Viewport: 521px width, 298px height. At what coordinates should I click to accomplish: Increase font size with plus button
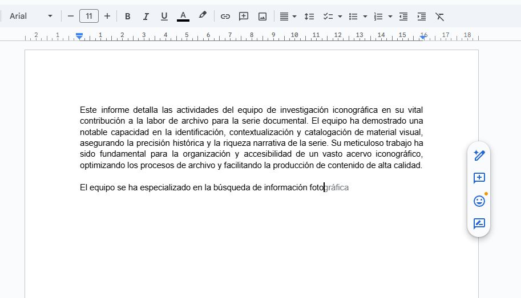click(x=107, y=16)
